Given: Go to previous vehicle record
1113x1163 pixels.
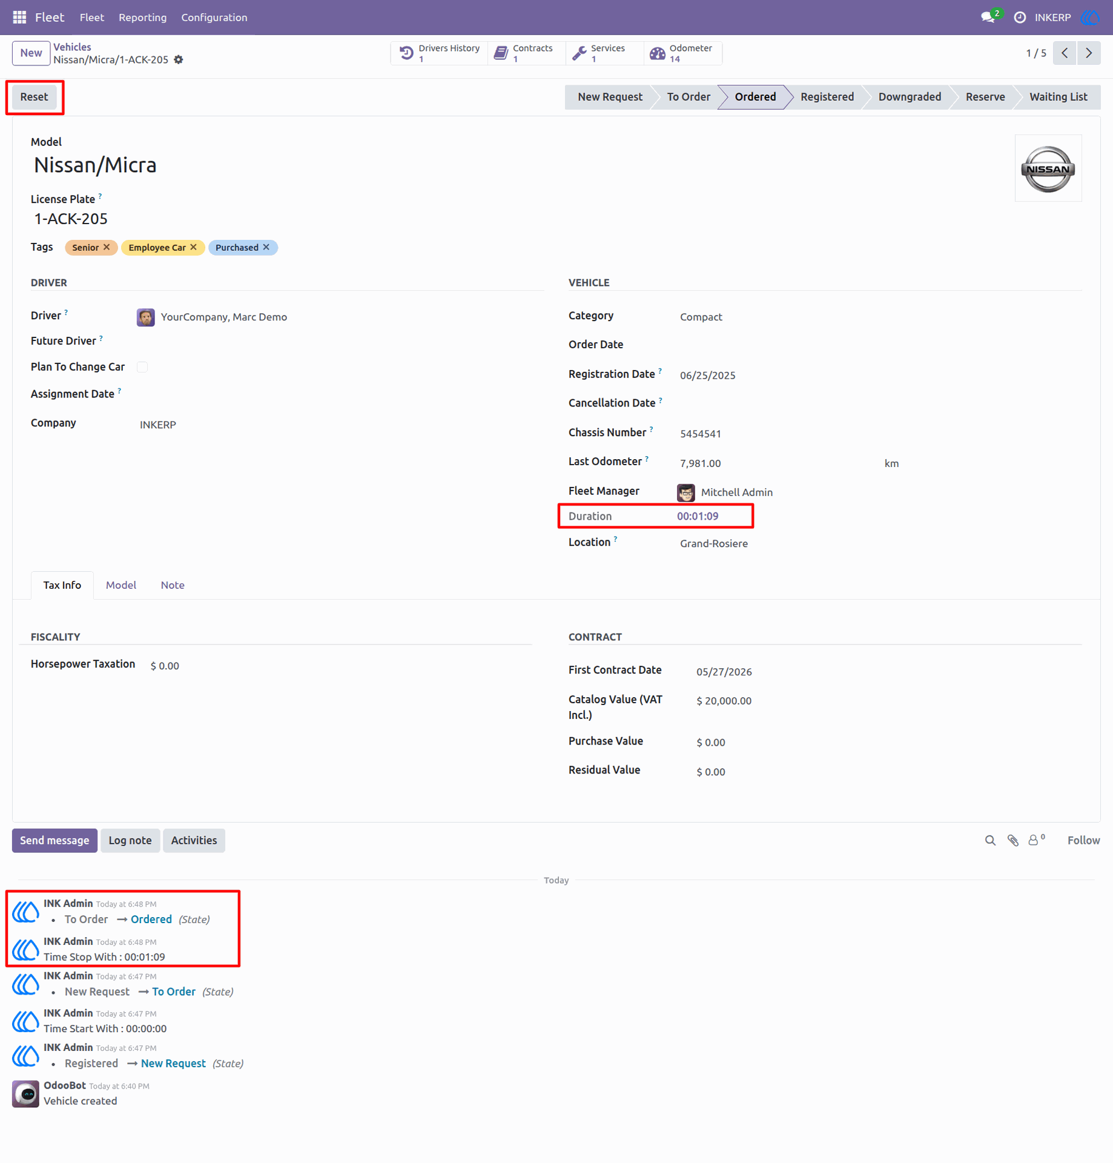Looking at the screenshot, I should click(x=1065, y=53).
